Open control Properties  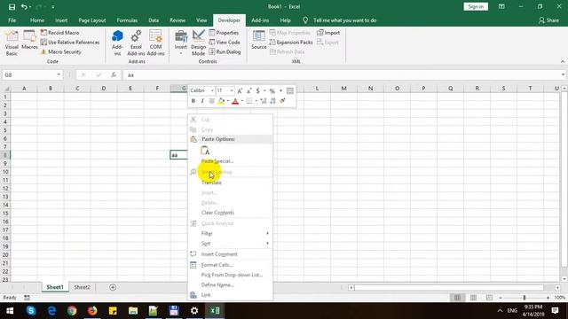[x=224, y=33]
